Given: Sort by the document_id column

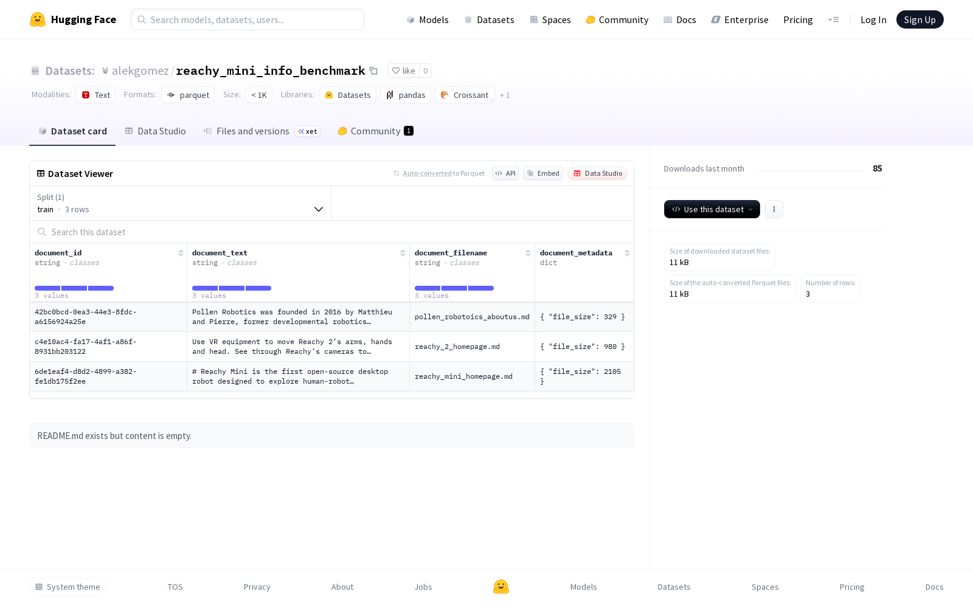Looking at the screenshot, I should (181, 253).
